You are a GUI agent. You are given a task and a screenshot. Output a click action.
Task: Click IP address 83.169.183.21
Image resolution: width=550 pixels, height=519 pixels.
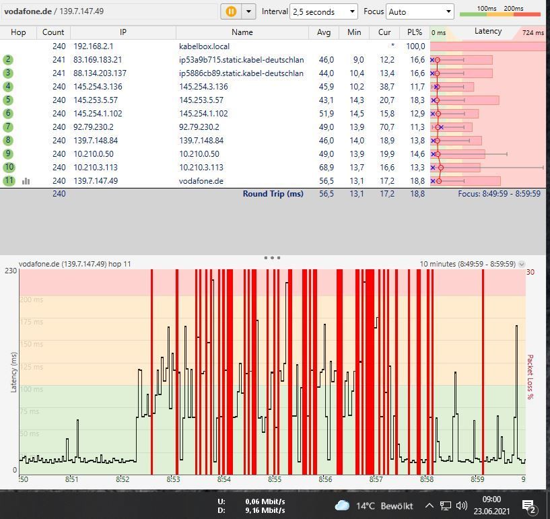pyautogui.click(x=98, y=60)
